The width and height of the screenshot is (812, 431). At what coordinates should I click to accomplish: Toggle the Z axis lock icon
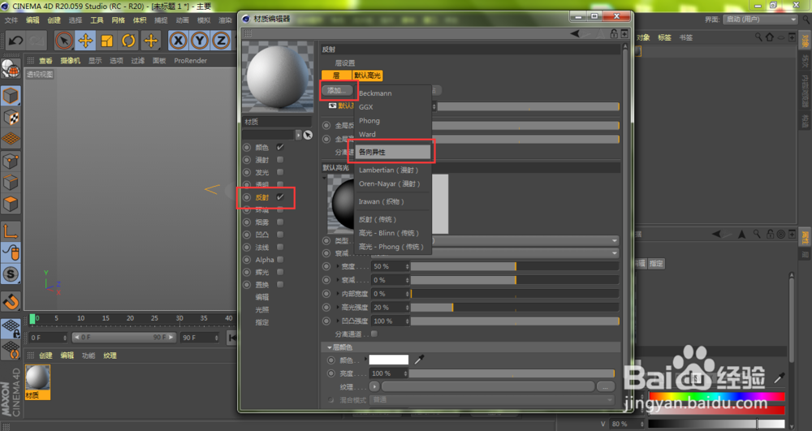click(x=221, y=41)
